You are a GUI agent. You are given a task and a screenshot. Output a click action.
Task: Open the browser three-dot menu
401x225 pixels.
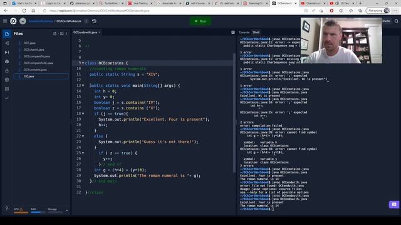395,11
